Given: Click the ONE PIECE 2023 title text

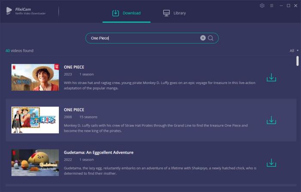Looking at the screenshot, I should click(x=74, y=67).
